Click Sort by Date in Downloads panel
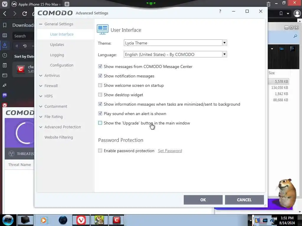 tap(24, 56)
